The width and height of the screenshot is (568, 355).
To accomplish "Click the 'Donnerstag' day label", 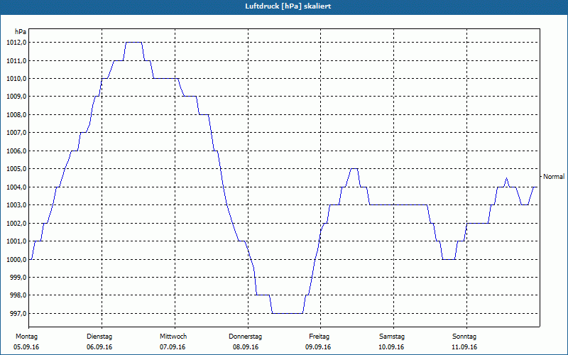I will 245,337.
